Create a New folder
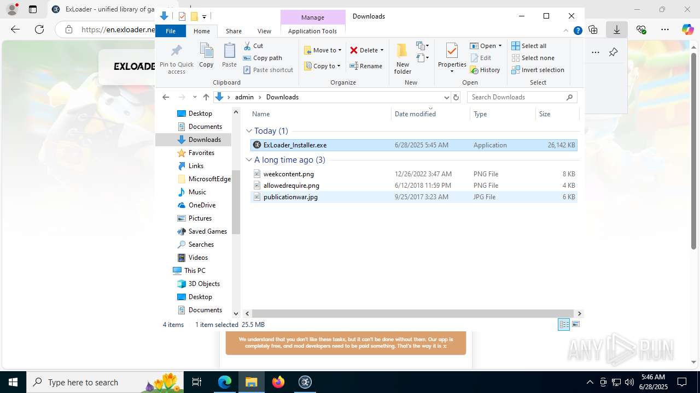 click(x=402, y=58)
